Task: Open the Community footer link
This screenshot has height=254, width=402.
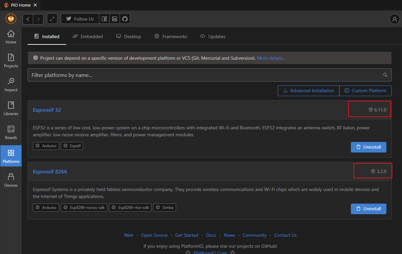Action: (x=254, y=235)
